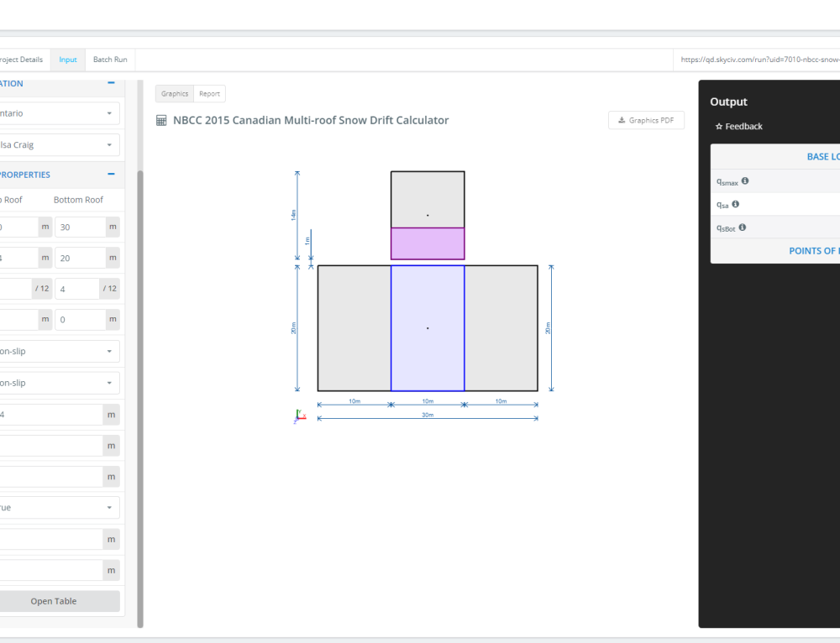
Task: Click the Graphics PDF button
Action: 646,120
